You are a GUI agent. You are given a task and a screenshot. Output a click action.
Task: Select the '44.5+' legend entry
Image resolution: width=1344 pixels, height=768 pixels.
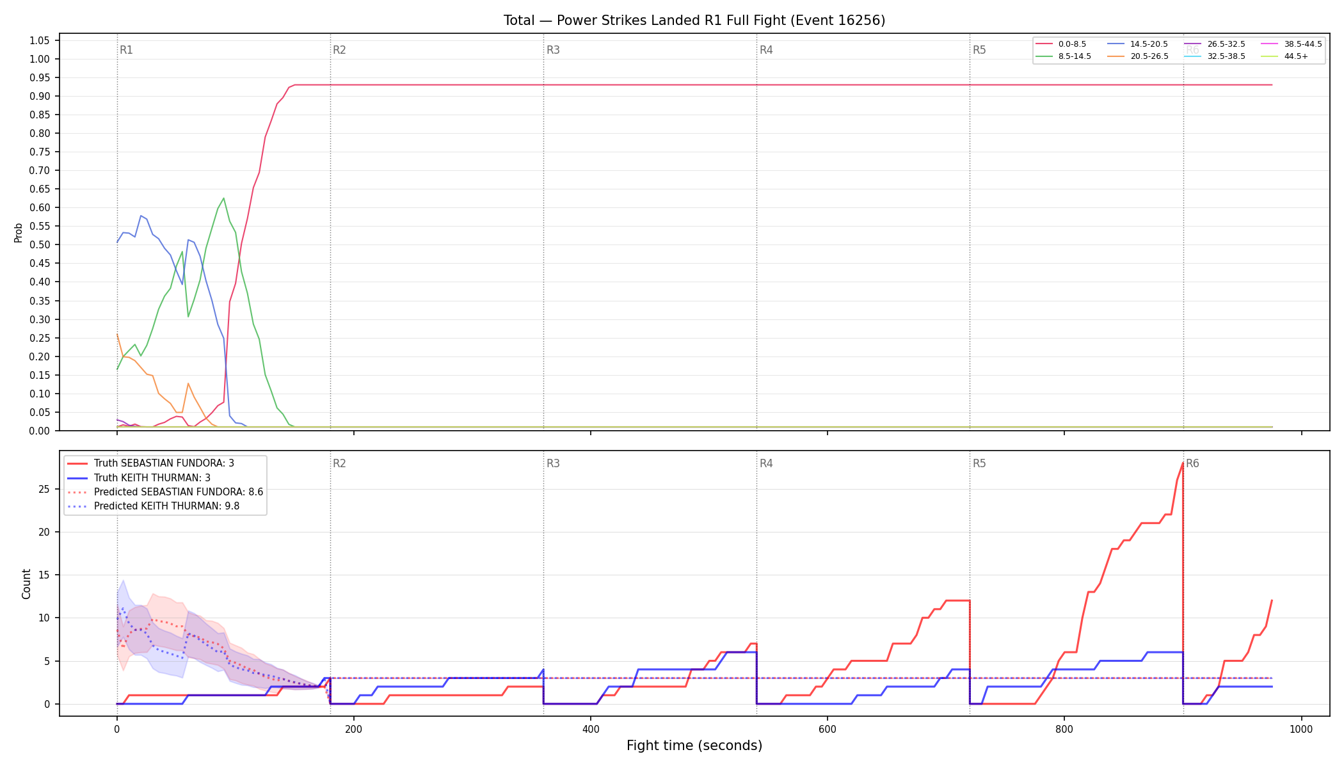pyautogui.click(x=1284, y=56)
